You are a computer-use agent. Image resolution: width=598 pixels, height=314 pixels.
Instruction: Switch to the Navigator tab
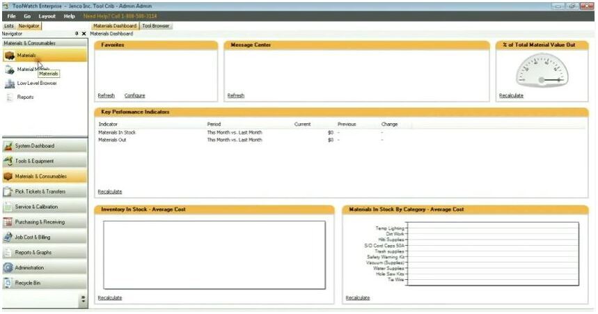point(29,26)
